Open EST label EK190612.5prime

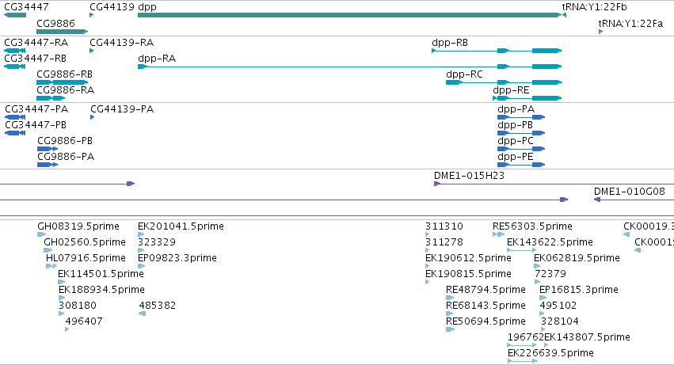click(468, 258)
